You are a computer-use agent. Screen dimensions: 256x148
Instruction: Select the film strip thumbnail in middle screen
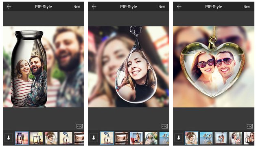coord(121,138)
